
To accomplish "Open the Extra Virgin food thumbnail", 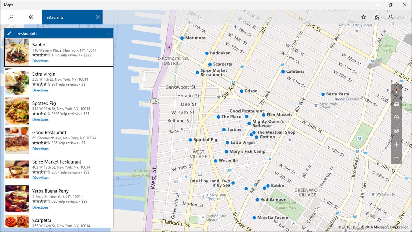I will click(17, 82).
